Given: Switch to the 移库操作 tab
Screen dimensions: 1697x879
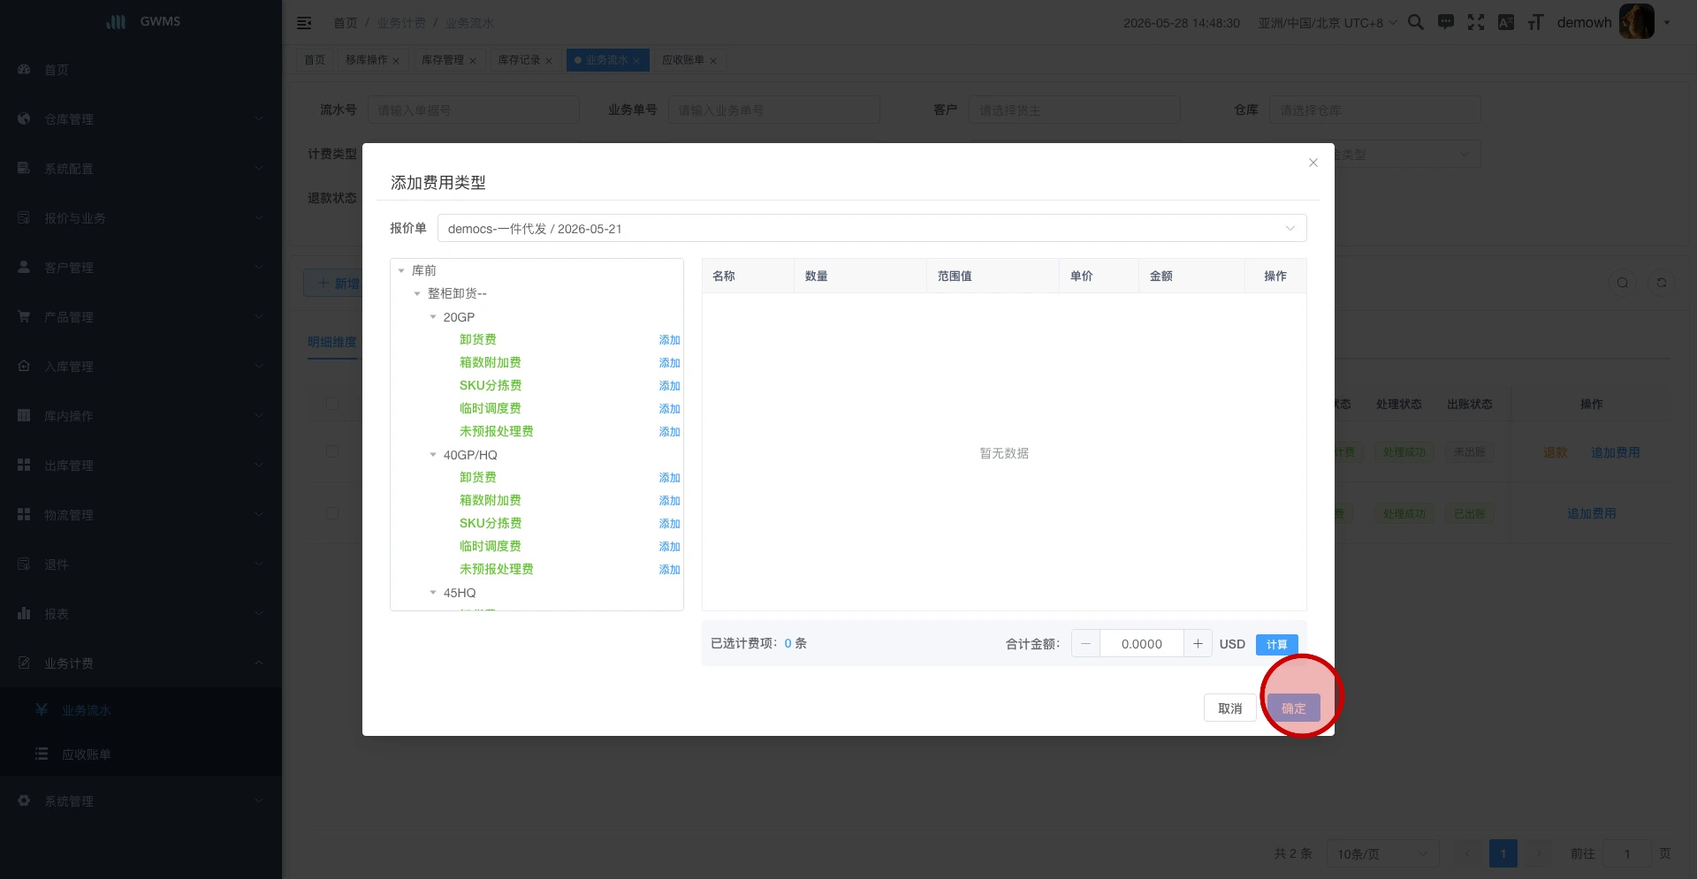Looking at the screenshot, I should pyautogui.click(x=372, y=60).
